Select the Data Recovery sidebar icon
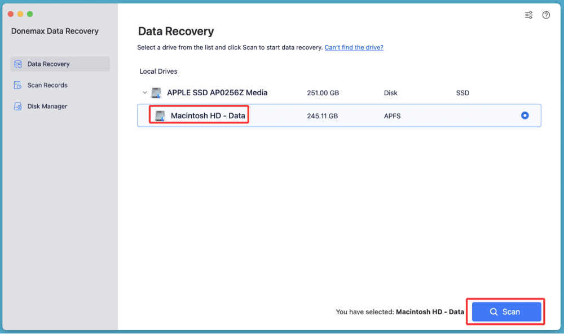 pyautogui.click(x=18, y=64)
